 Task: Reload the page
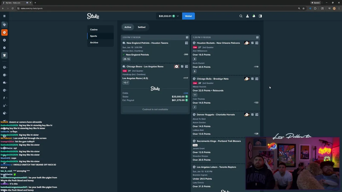(x=12, y=8)
